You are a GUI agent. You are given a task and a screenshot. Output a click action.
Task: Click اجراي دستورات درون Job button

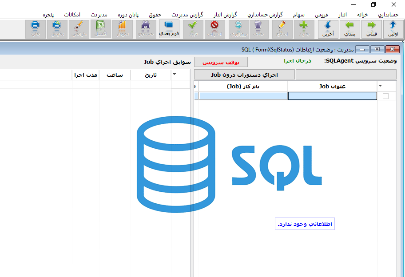(x=244, y=75)
